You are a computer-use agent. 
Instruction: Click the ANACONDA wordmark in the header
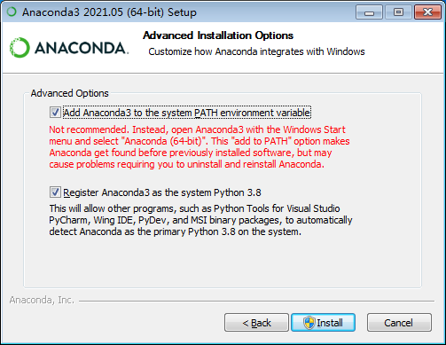82,48
